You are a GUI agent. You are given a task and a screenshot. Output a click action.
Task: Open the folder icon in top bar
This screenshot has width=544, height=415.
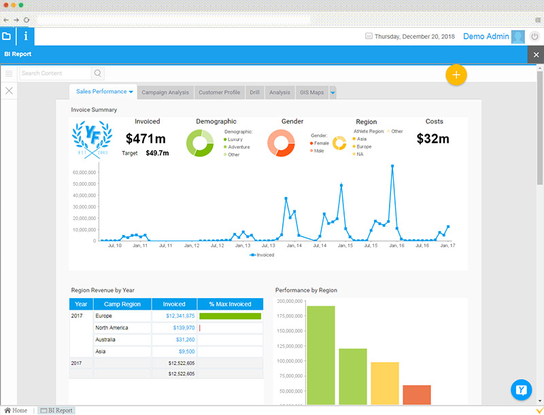coord(7,37)
